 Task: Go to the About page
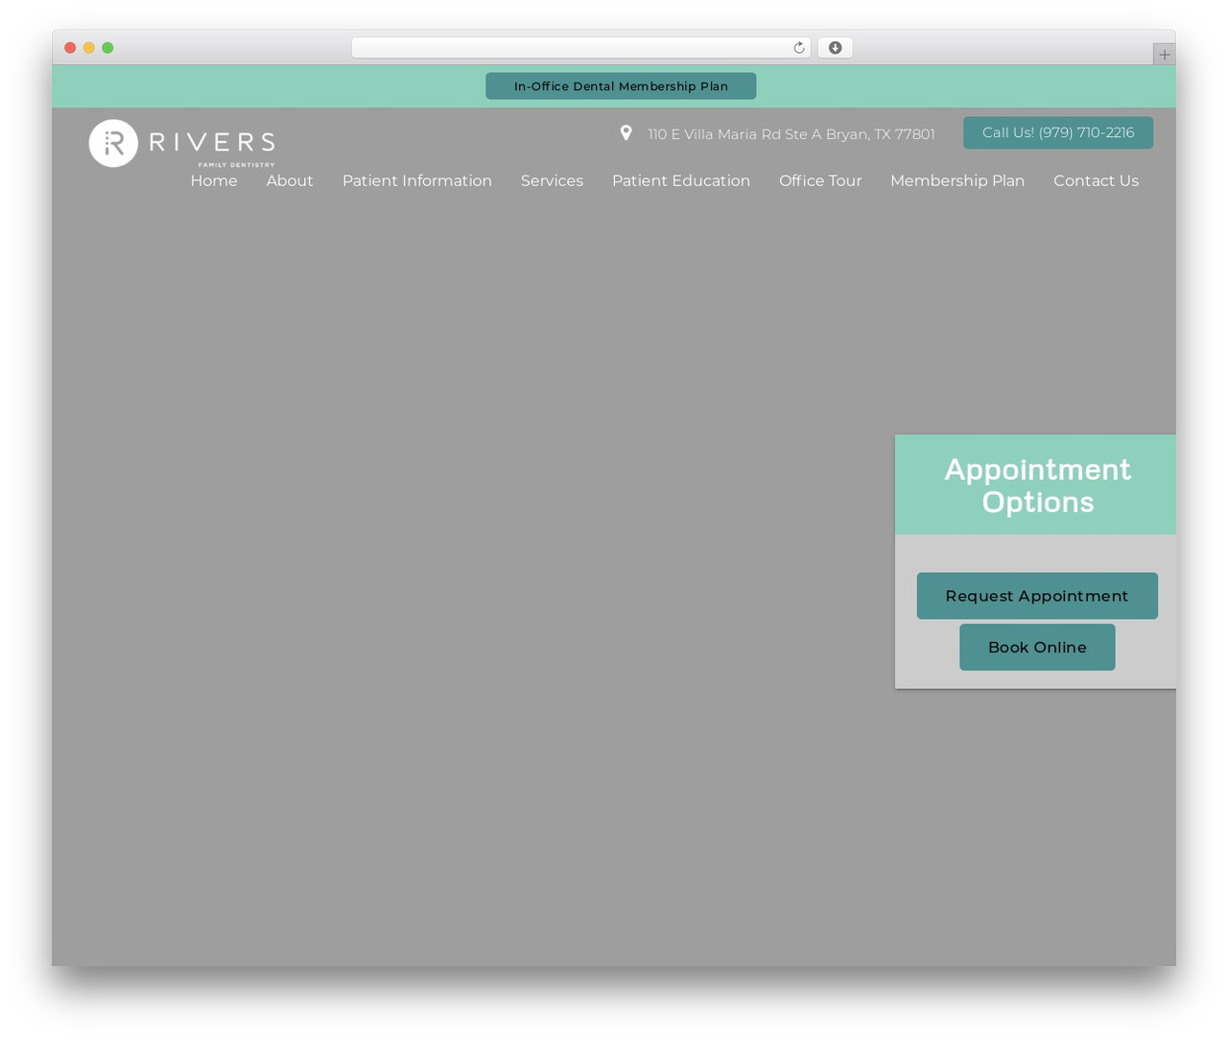coord(290,180)
